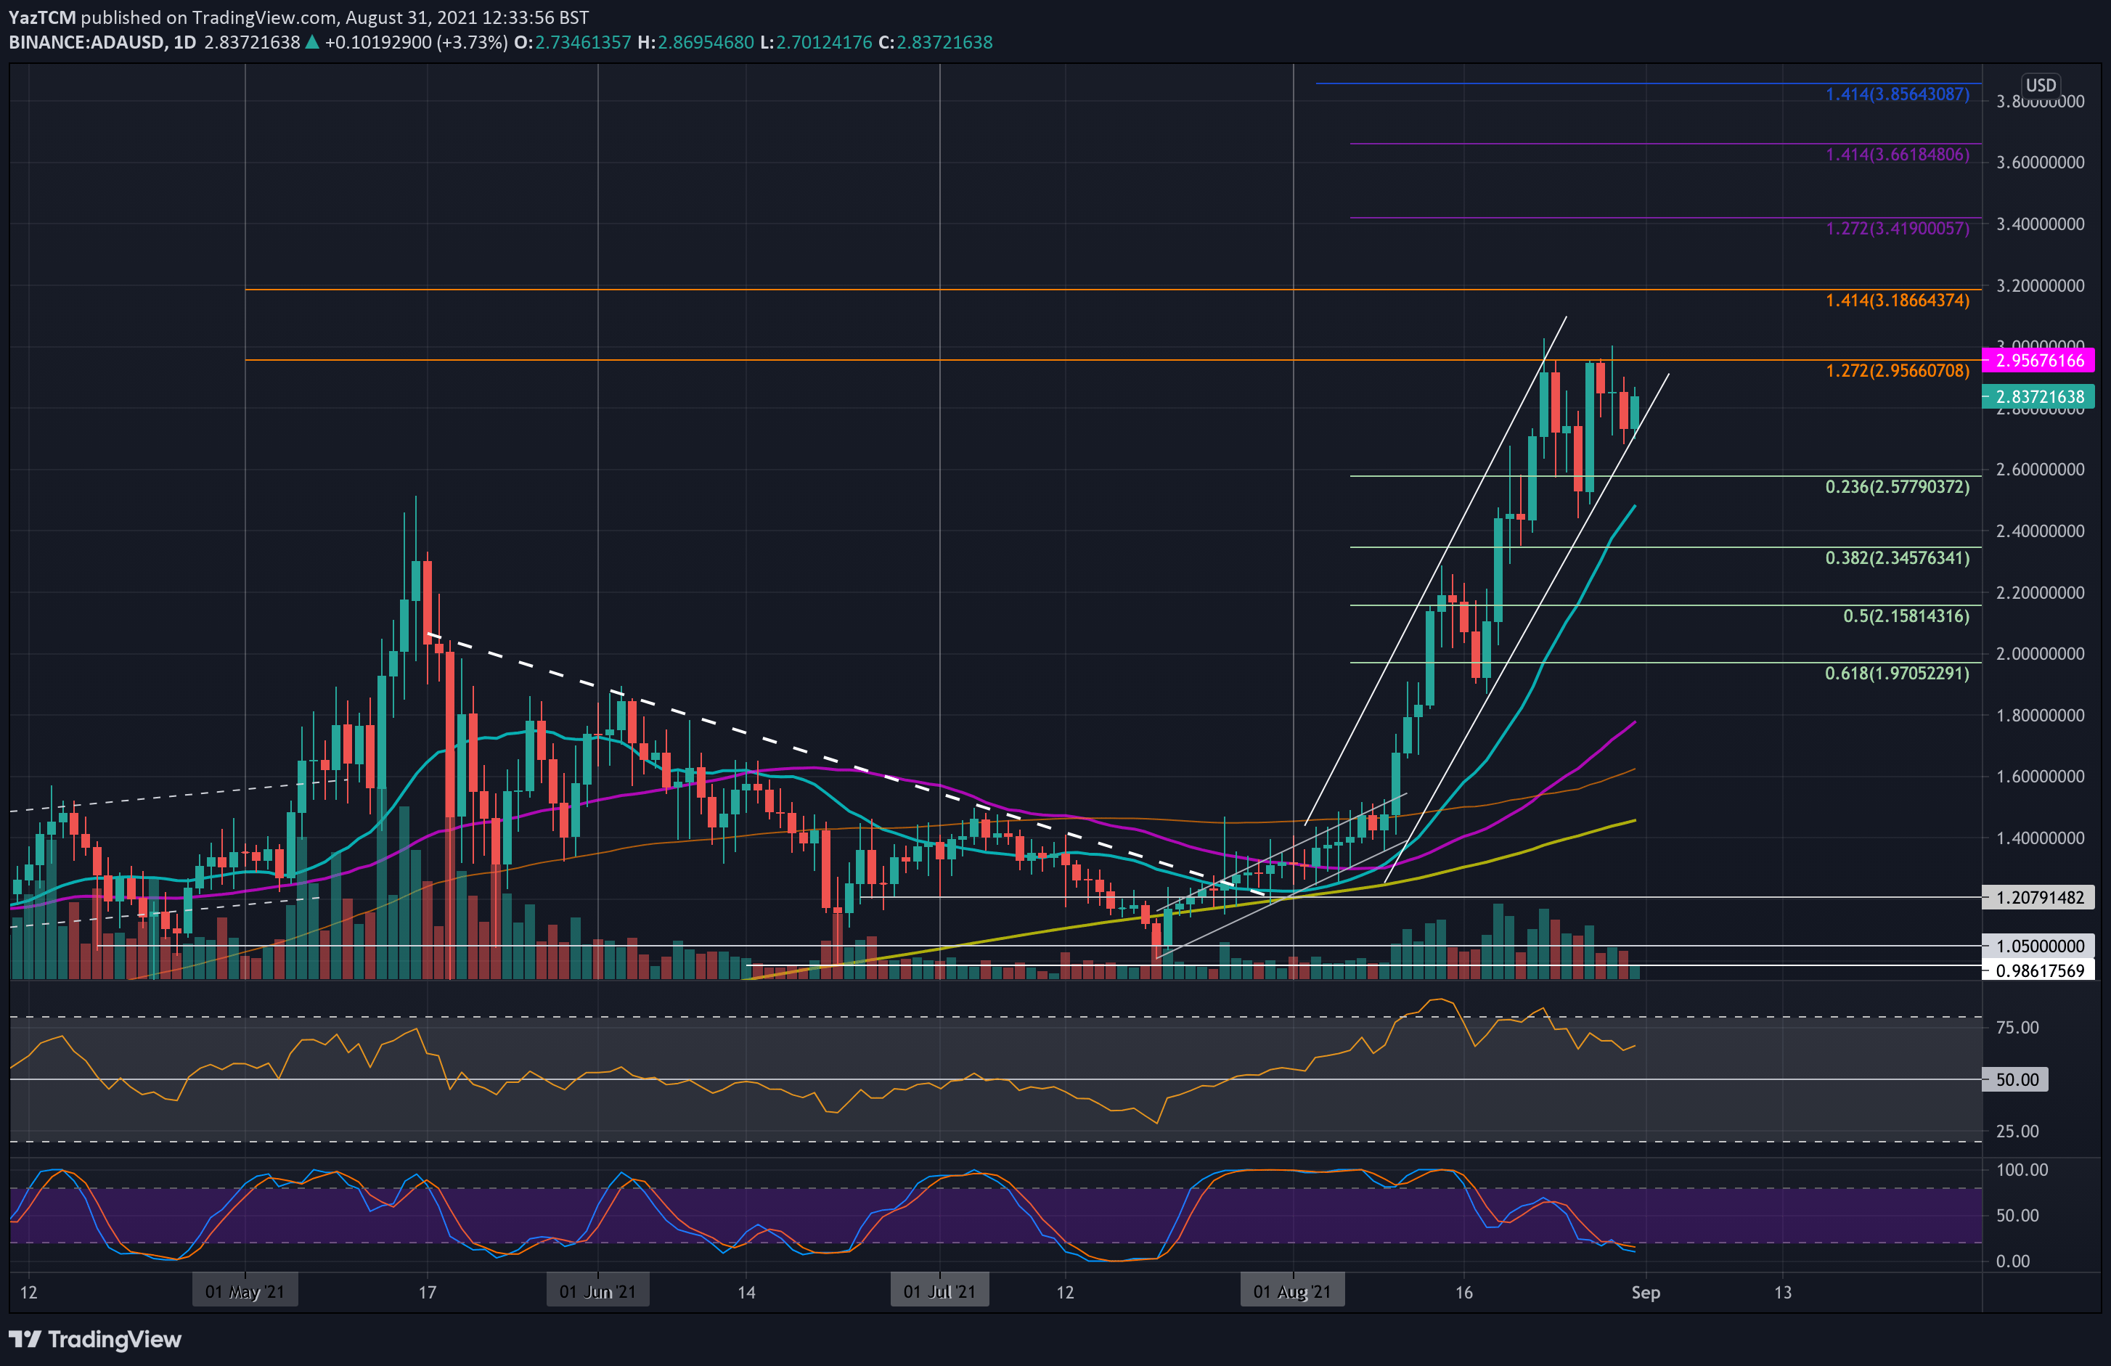The image size is (2111, 1366).
Task: Click the 1.414(3.18664374) orange Fibonacci label
Action: 1898,300
